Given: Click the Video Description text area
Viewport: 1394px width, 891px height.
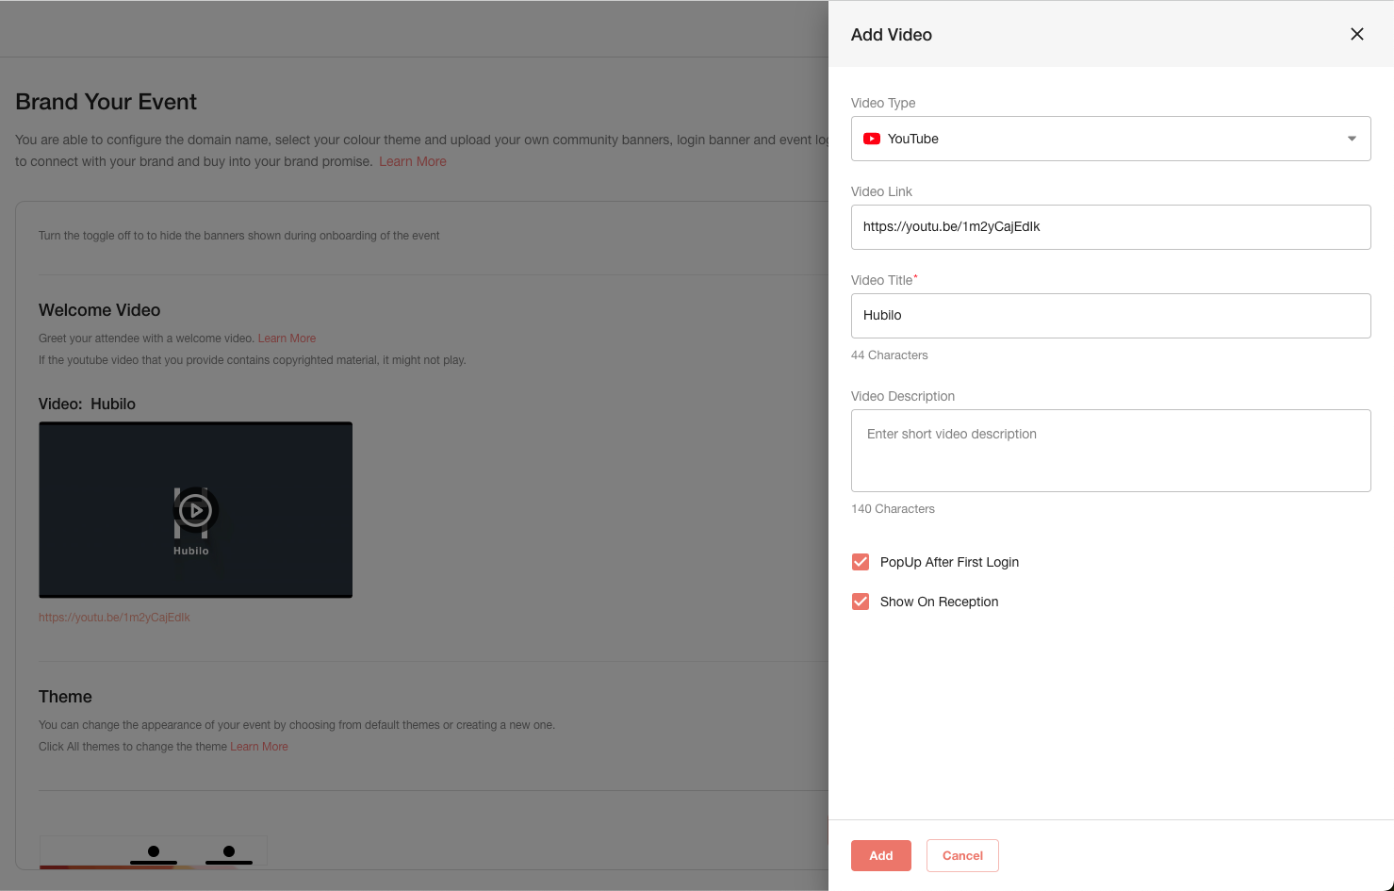Looking at the screenshot, I should 1110,451.
